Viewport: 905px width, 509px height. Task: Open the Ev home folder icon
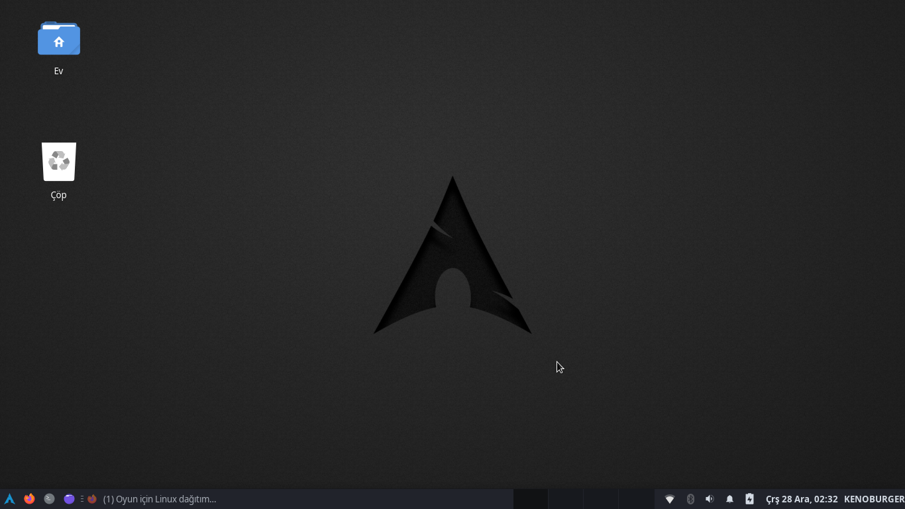[x=59, y=38]
